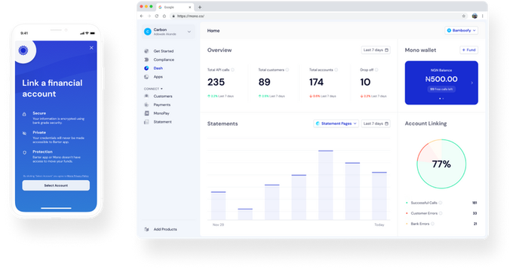The height and width of the screenshot is (272, 513).
Task: Bookmark the page with the star icon
Action: 464,16
